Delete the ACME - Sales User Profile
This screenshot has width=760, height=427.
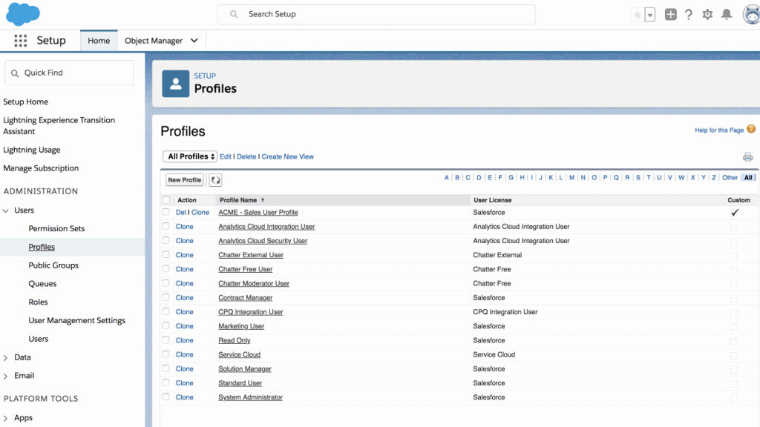(180, 213)
